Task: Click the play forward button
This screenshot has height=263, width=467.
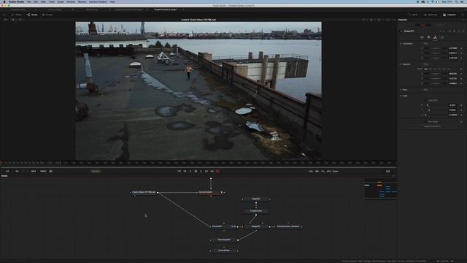Action: [x=201, y=172]
